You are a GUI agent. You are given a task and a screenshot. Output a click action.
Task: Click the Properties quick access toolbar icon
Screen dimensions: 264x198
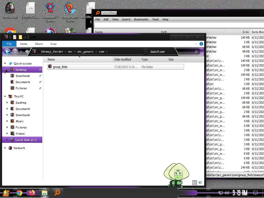[15, 37]
